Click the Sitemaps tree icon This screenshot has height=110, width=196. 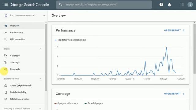tap(6, 62)
